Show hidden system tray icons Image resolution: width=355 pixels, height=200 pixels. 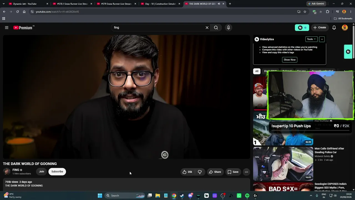click(x=311, y=196)
